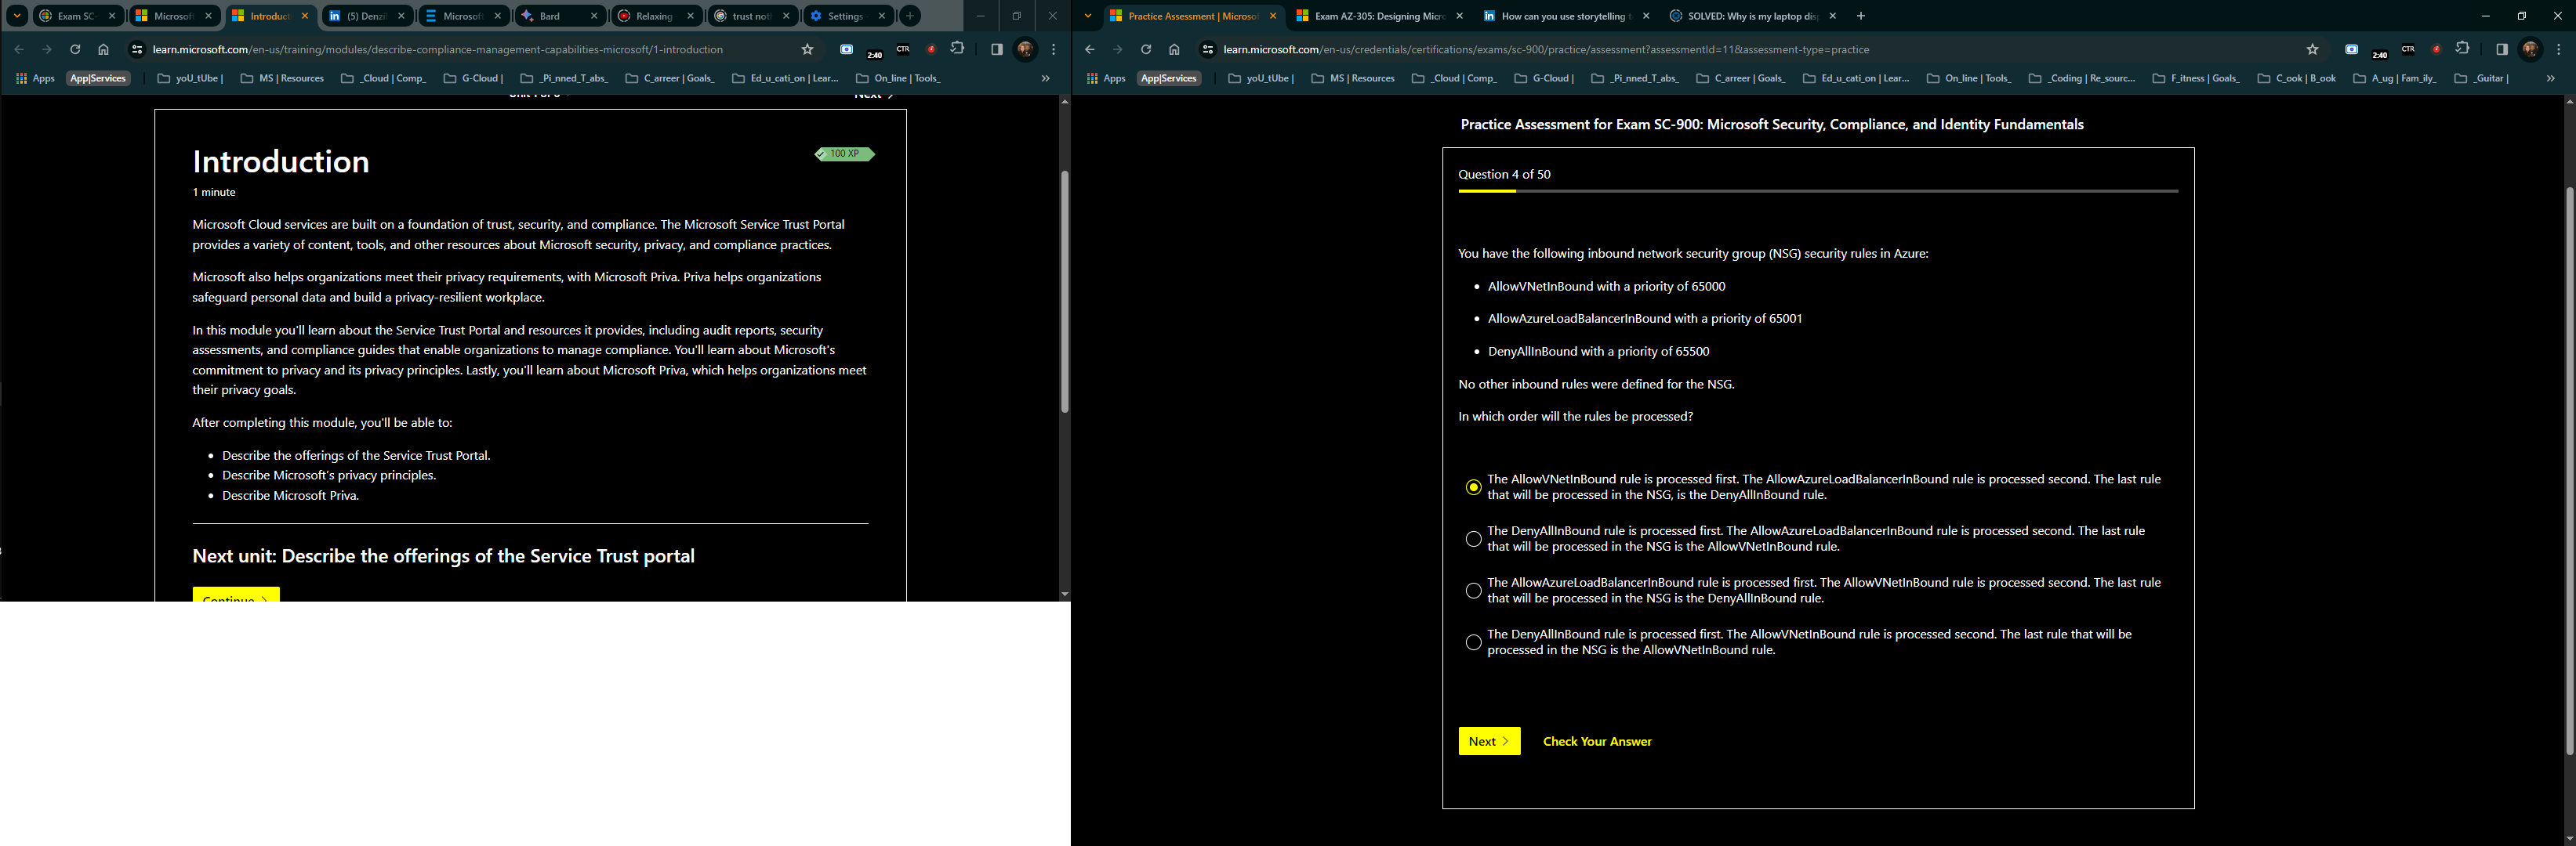Click the CTR extension in left browser window
Viewport: 2576px width, 846px height.
click(x=903, y=49)
